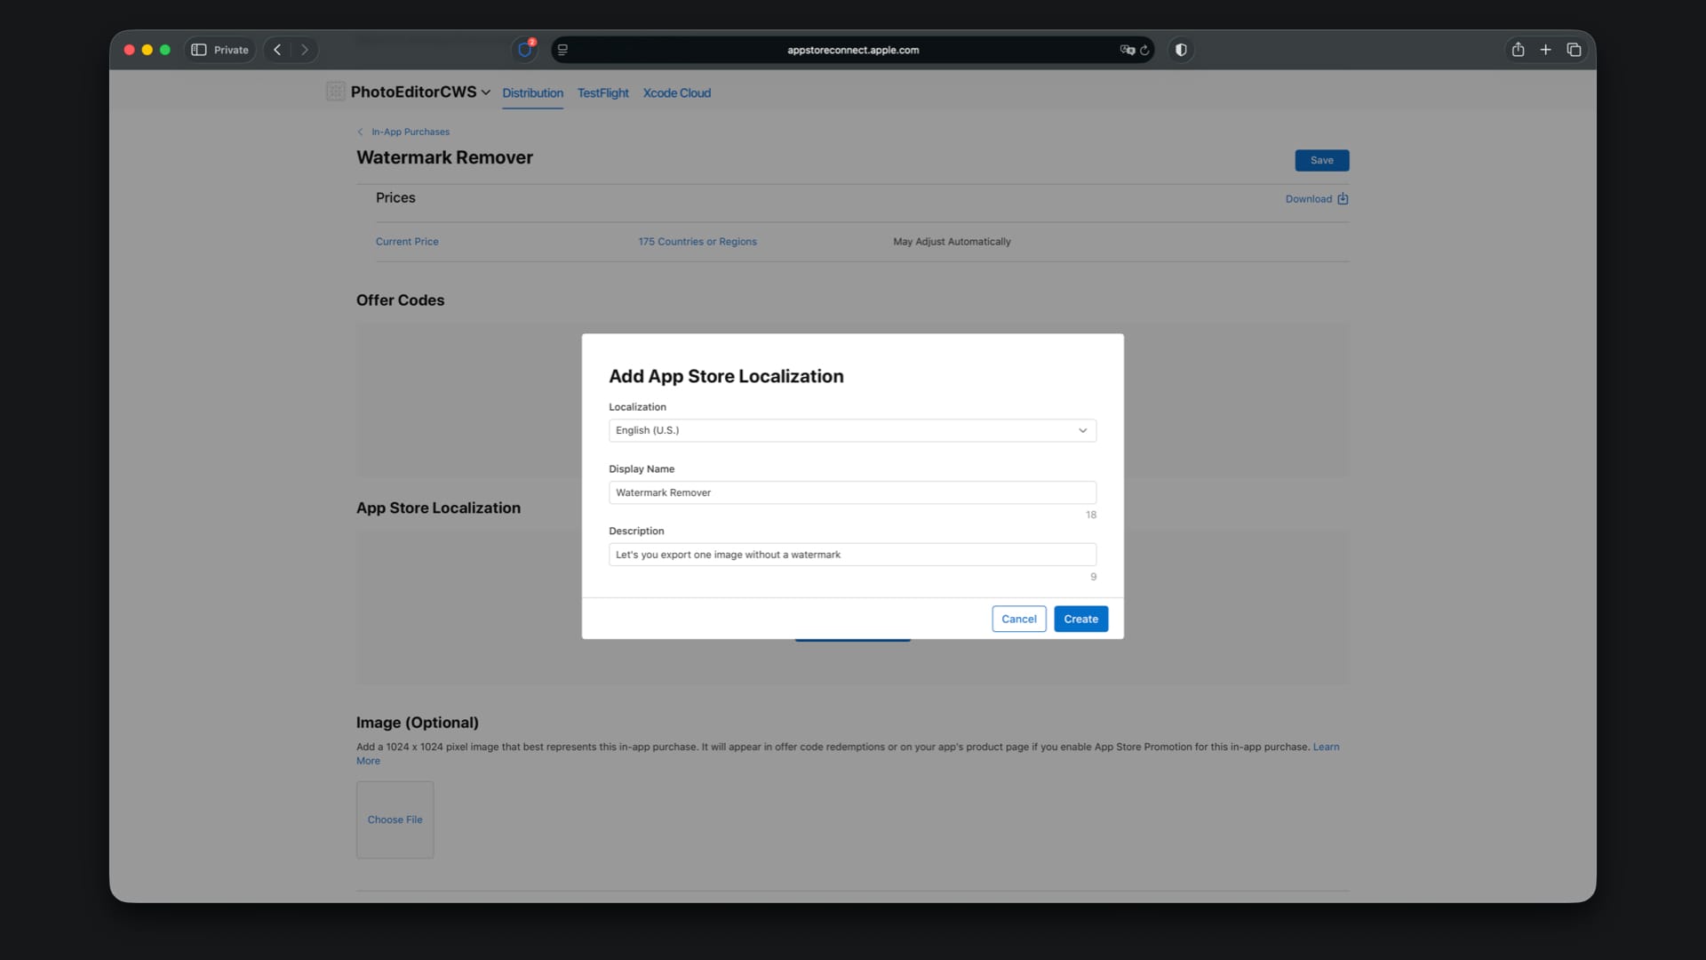The height and width of the screenshot is (960, 1706).
Task: Click the Share icon in toolbar
Action: [1518, 50]
